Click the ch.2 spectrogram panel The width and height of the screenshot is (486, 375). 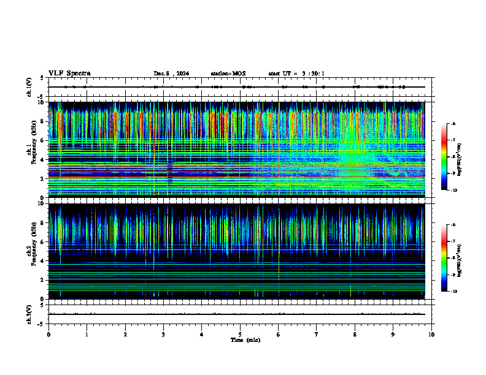[236, 251]
